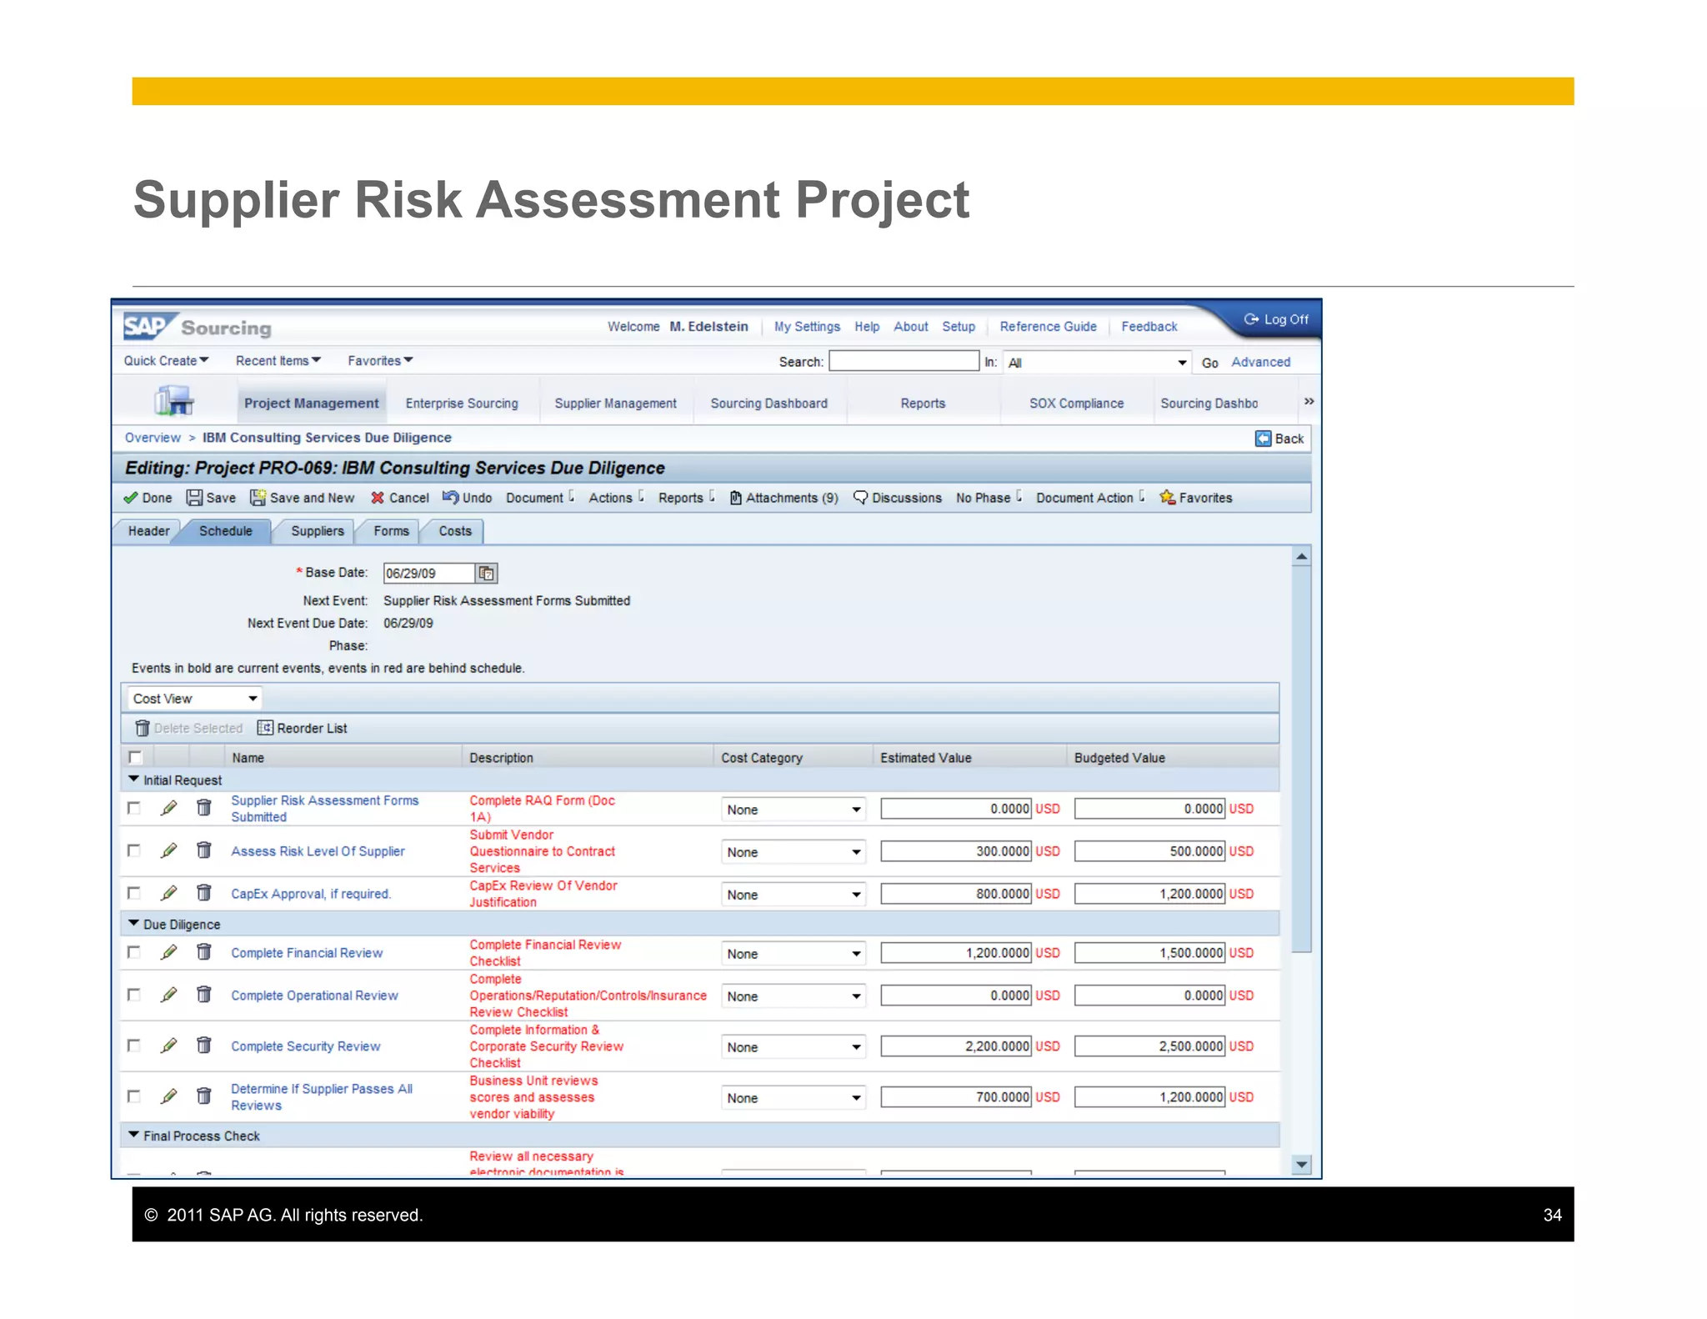Open the Enterprise Sourcing navigation tab
This screenshot has height=1319, width=1707.
click(462, 403)
